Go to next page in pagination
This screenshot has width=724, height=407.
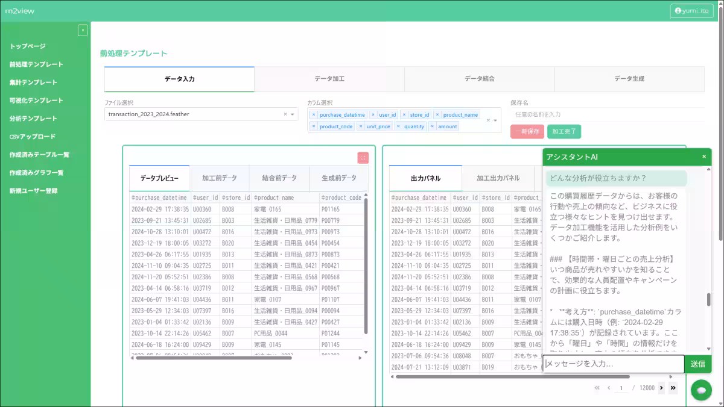[661, 388]
